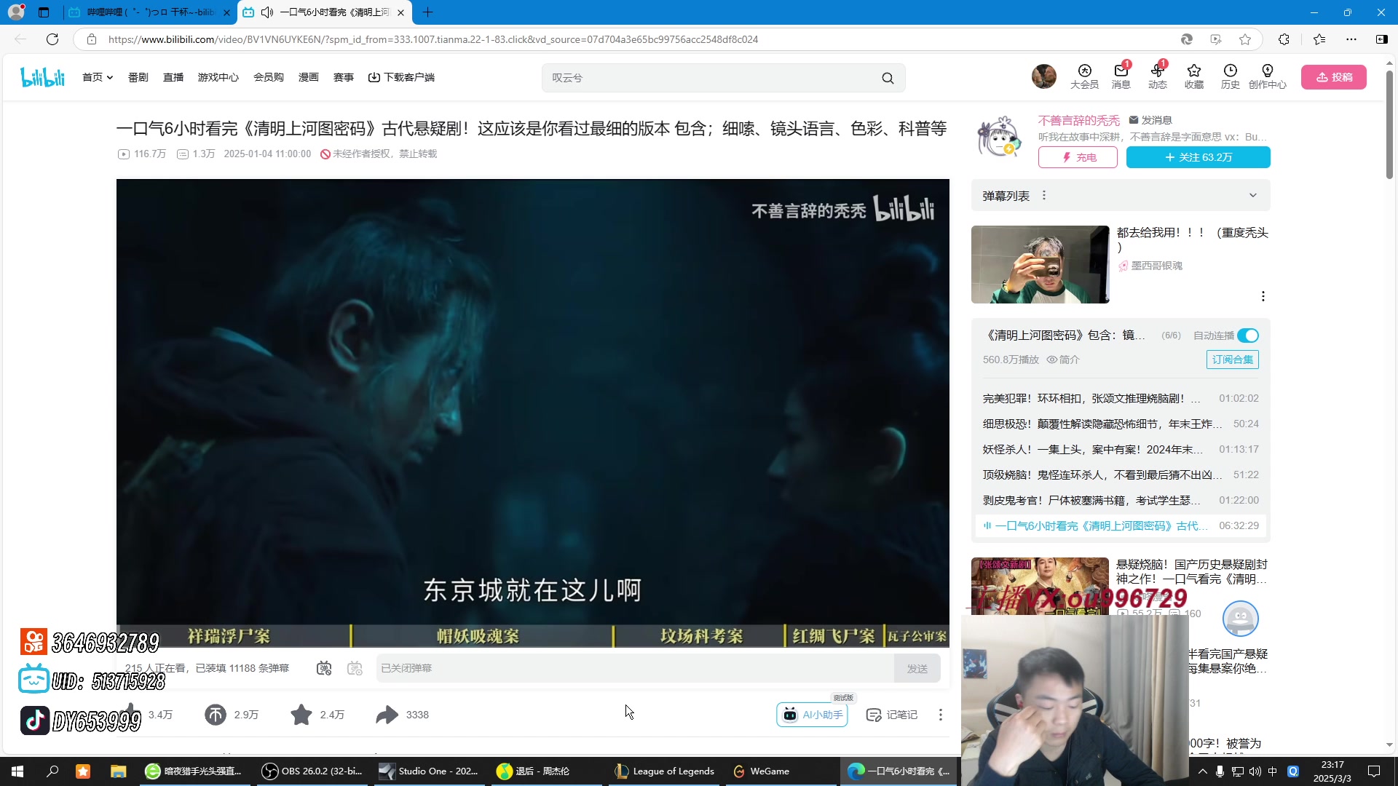Open the 动态 feed icon
Image resolution: width=1398 pixels, height=786 pixels.
coord(1157,76)
